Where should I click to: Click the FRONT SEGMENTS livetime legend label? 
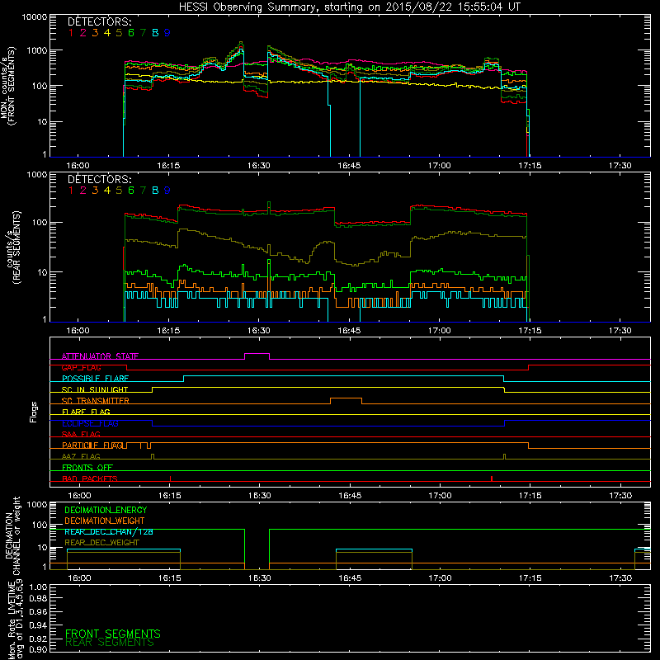[113, 634]
